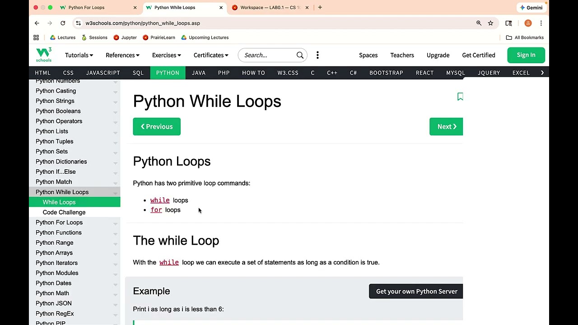Screen dimensions: 578x325
Task: Open the Chrome apps grid icon
Action: [x=36, y=37]
